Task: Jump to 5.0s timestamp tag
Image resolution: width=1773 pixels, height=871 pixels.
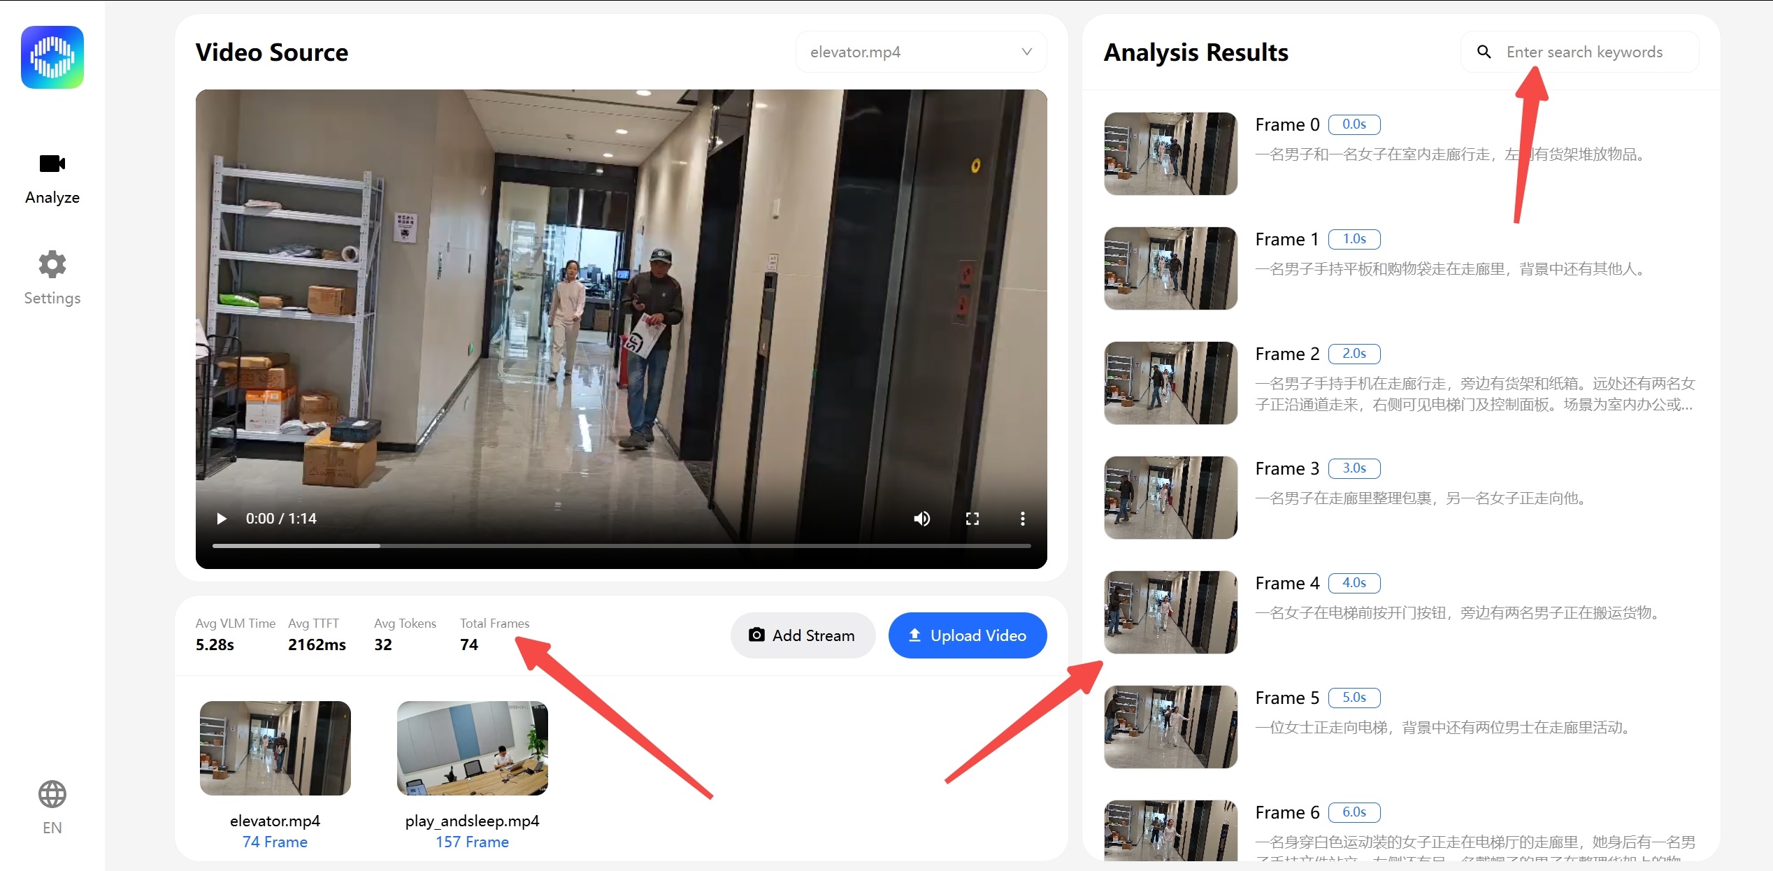Action: [x=1354, y=698]
